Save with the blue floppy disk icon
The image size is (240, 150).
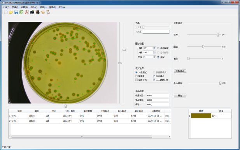[x=16, y=12]
